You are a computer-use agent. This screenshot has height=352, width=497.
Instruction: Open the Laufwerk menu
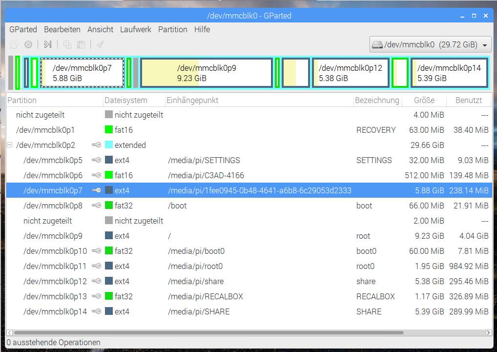[x=136, y=29]
